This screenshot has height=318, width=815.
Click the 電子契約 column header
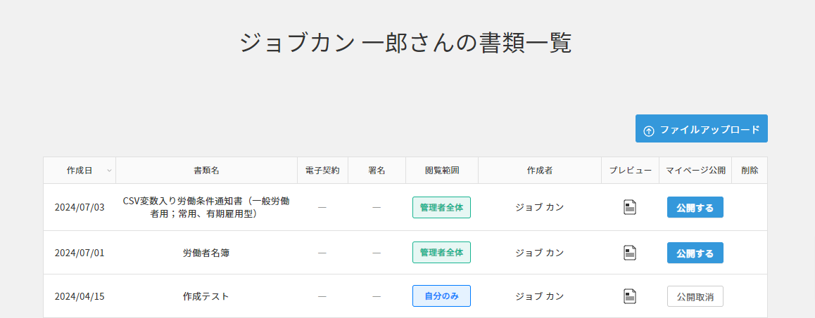pyautogui.click(x=322, y=171)
